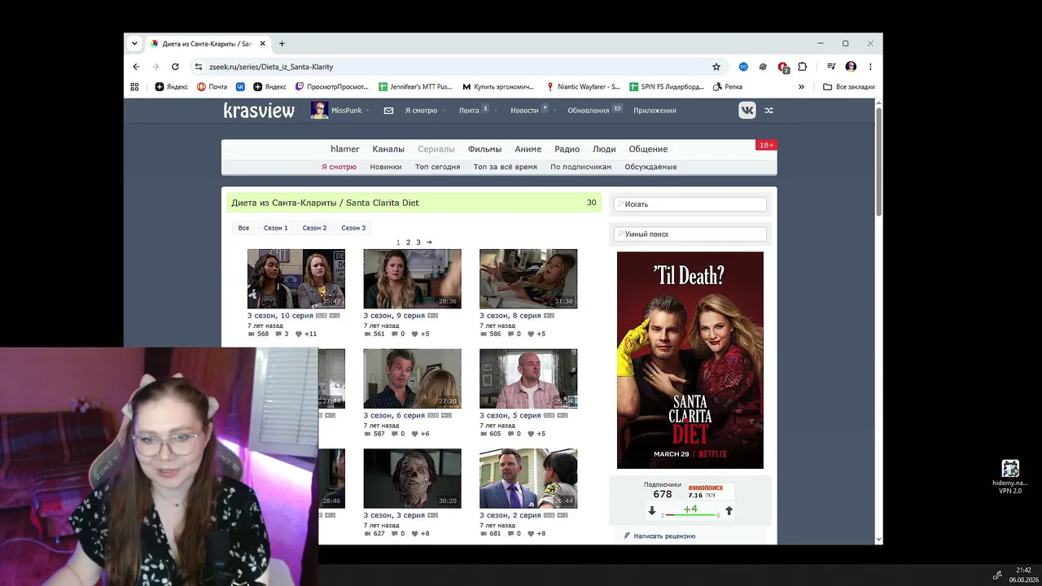Click the next page arrow in pagination
Screen dimensions: 1042x586
429,243
